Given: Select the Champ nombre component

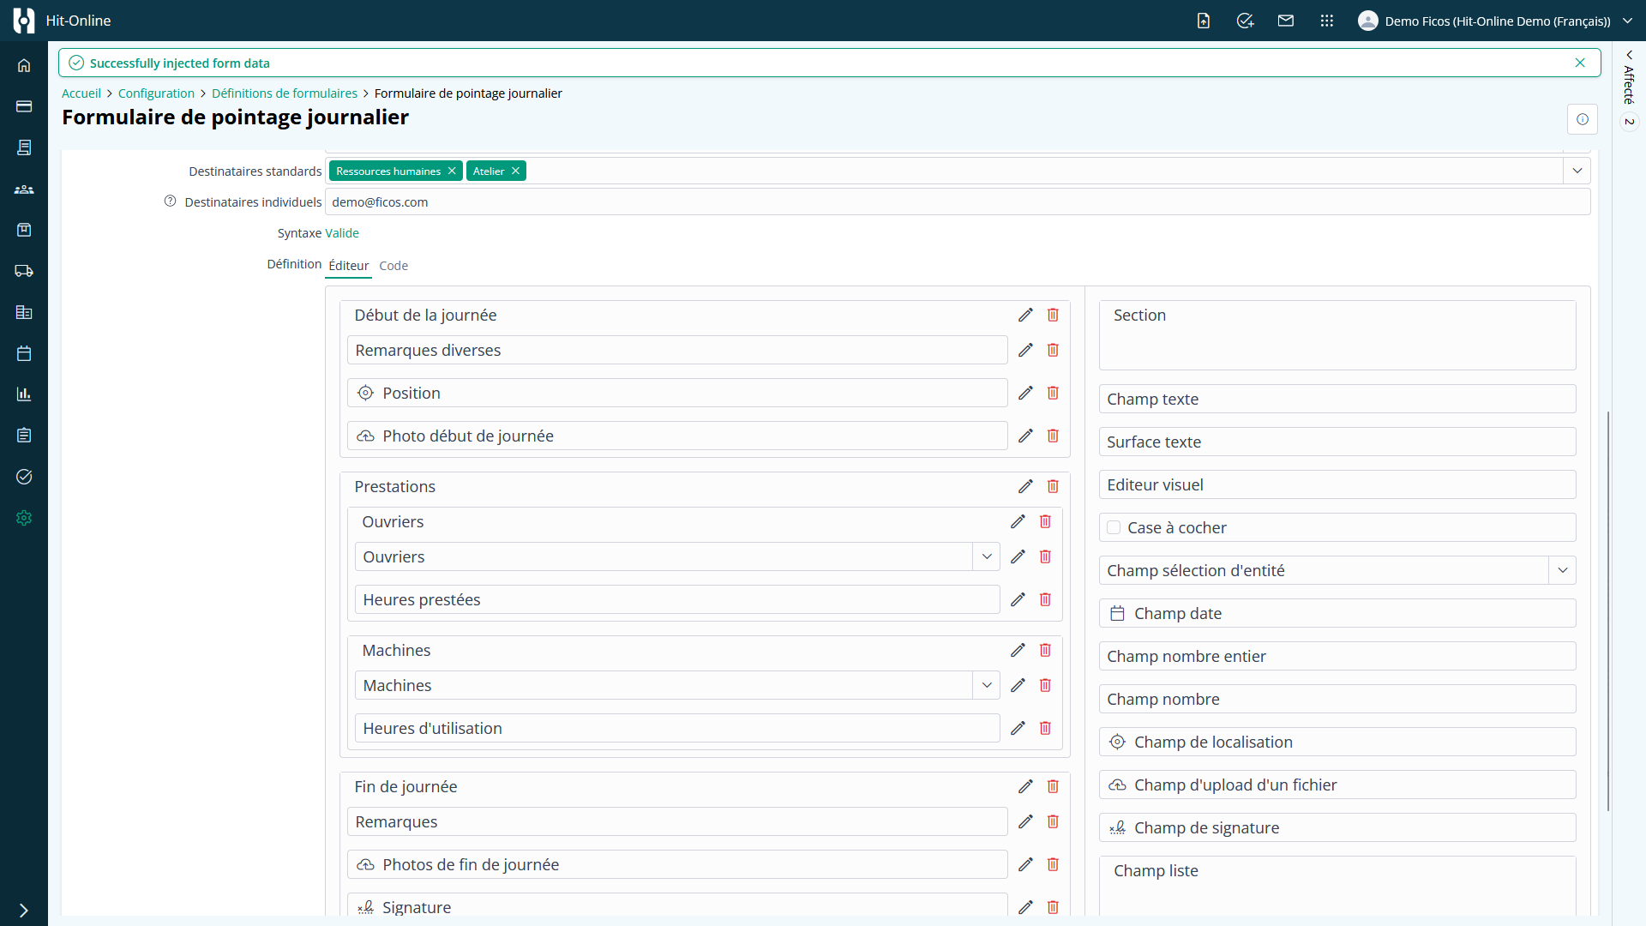Looking at the screenshot, I should 1337,700.
